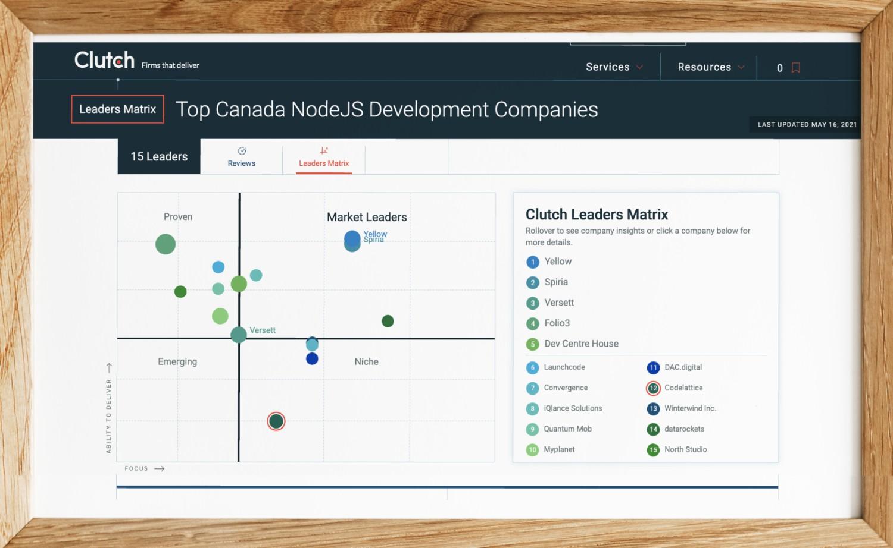Click the "Firms that deliver" tagline

point(170,65)
